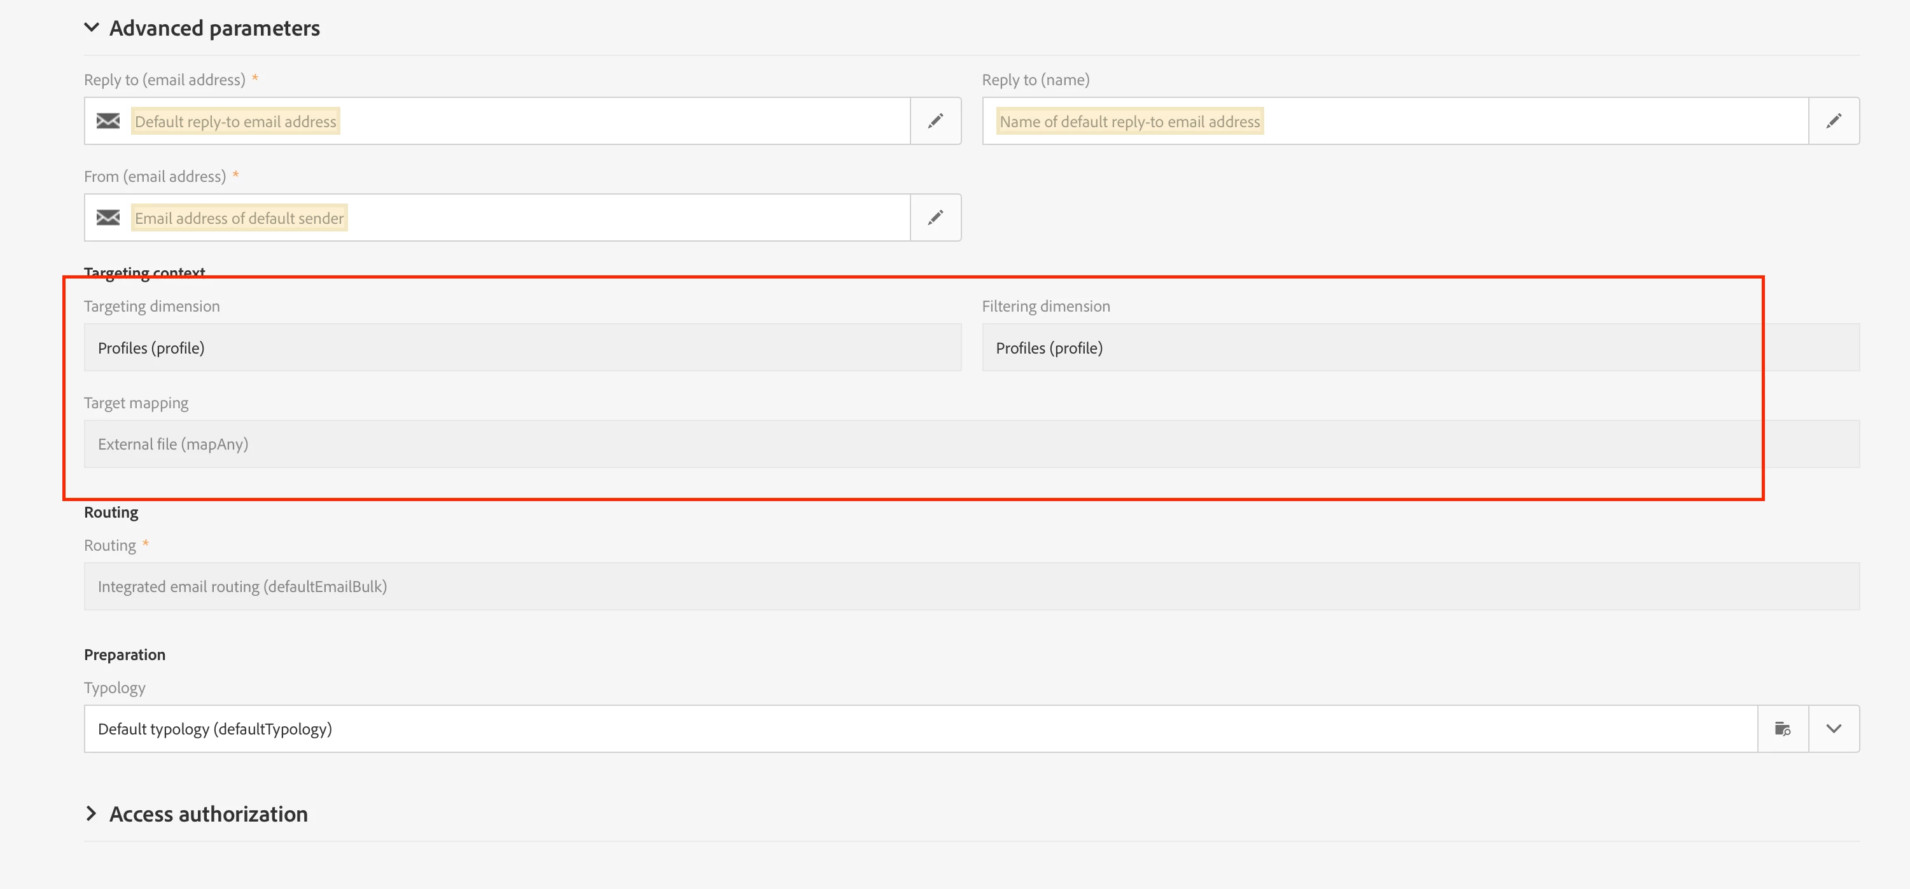
Task: Click envelope icon in Reply to email field
Action: point(108,121)
